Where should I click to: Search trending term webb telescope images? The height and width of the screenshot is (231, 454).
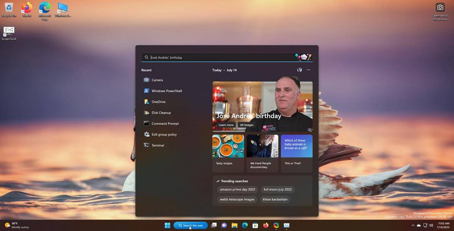coord(237,199)
